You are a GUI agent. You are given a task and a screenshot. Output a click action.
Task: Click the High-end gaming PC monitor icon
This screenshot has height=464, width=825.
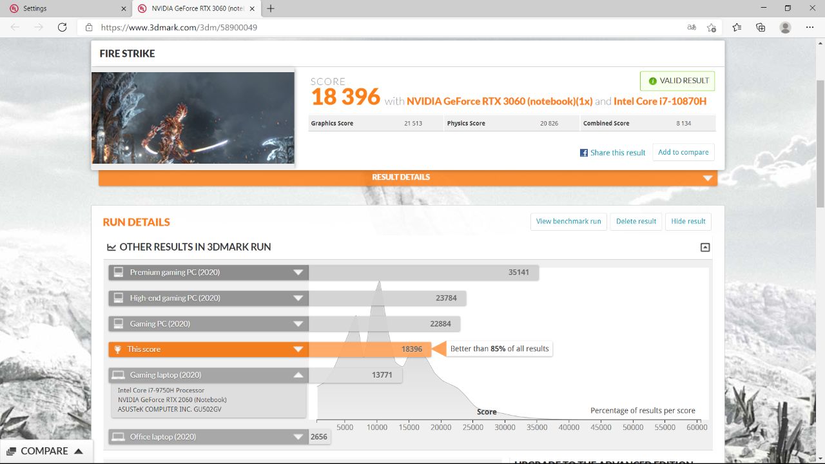[118, 298]
